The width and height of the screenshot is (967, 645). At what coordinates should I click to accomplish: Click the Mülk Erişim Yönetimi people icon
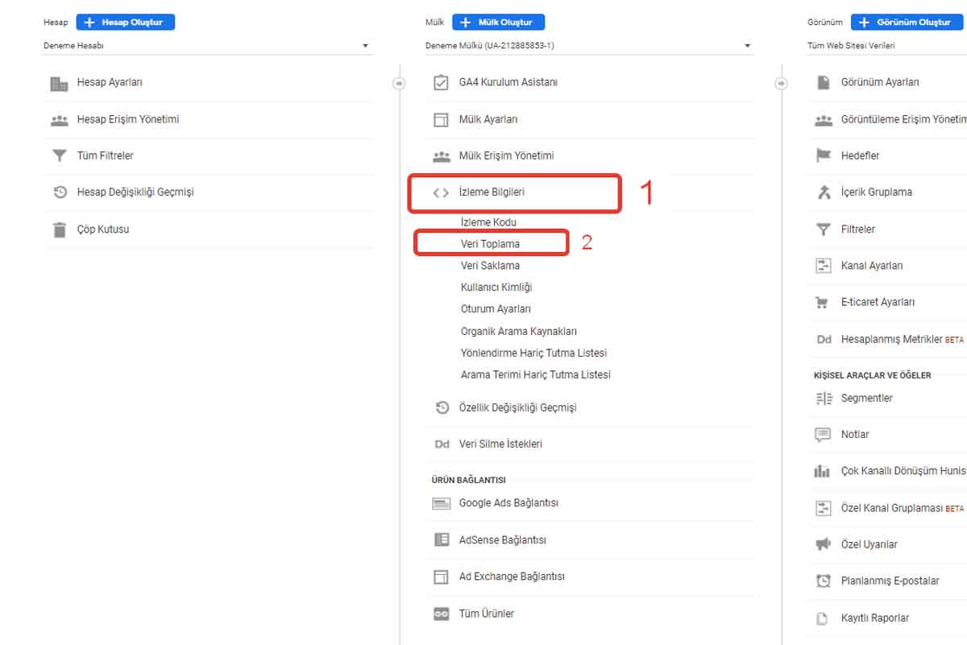441,155
